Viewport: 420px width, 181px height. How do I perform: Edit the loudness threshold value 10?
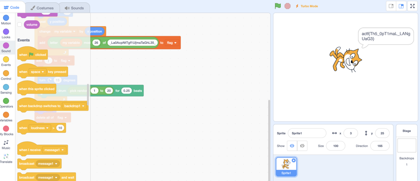coord(60,128)
